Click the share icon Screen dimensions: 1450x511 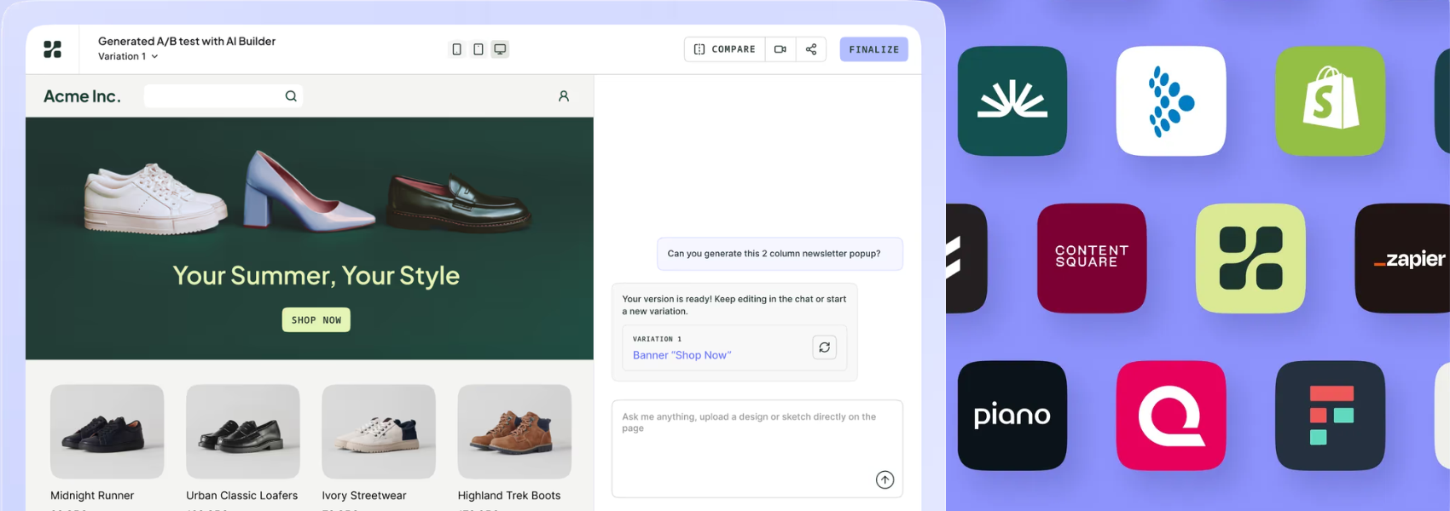point(811,49)
